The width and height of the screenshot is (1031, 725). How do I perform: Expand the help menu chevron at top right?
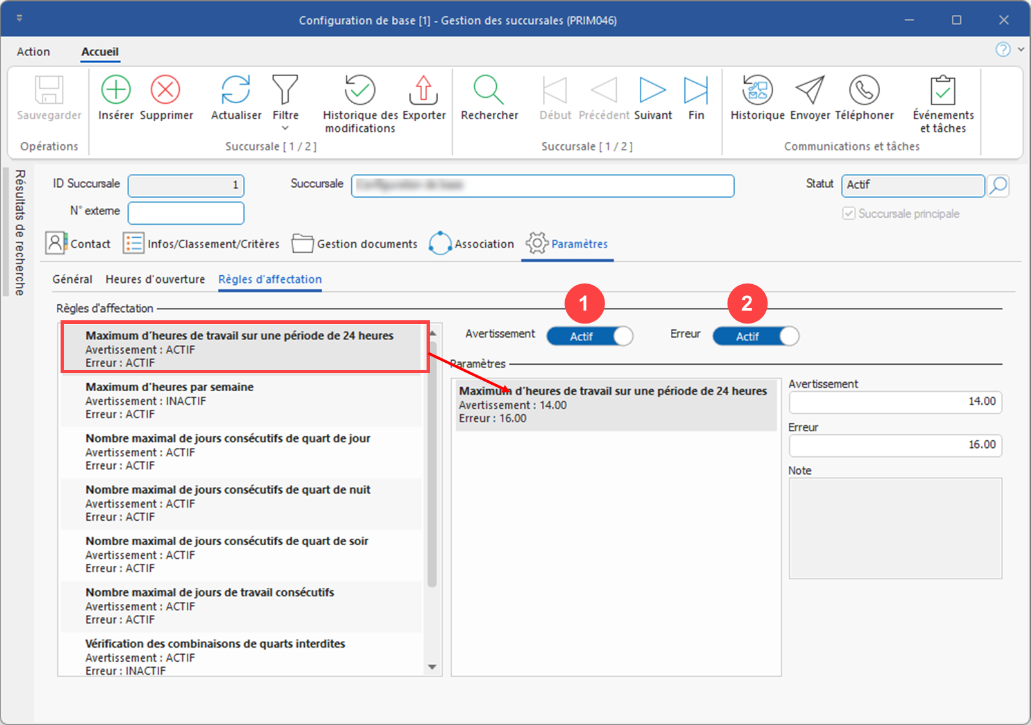pyautogui.click(x=1021, y=50)
